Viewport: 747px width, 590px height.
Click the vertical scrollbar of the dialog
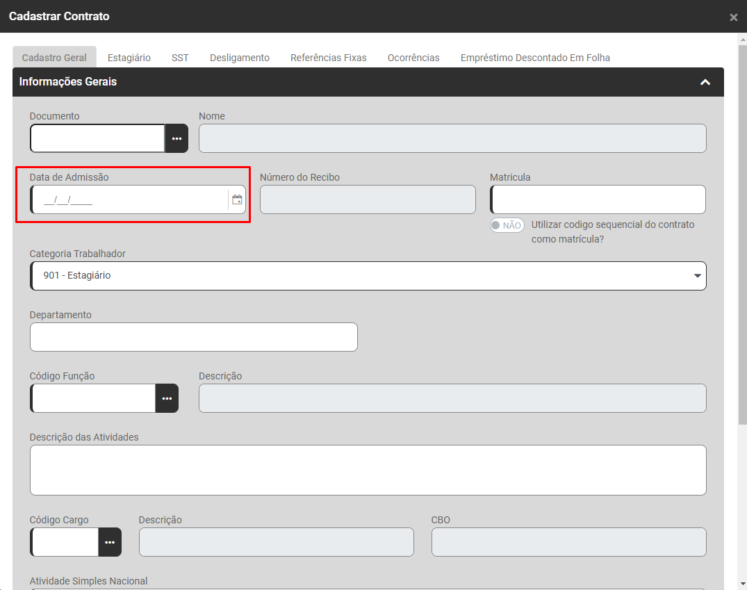(x=742, y=229)
